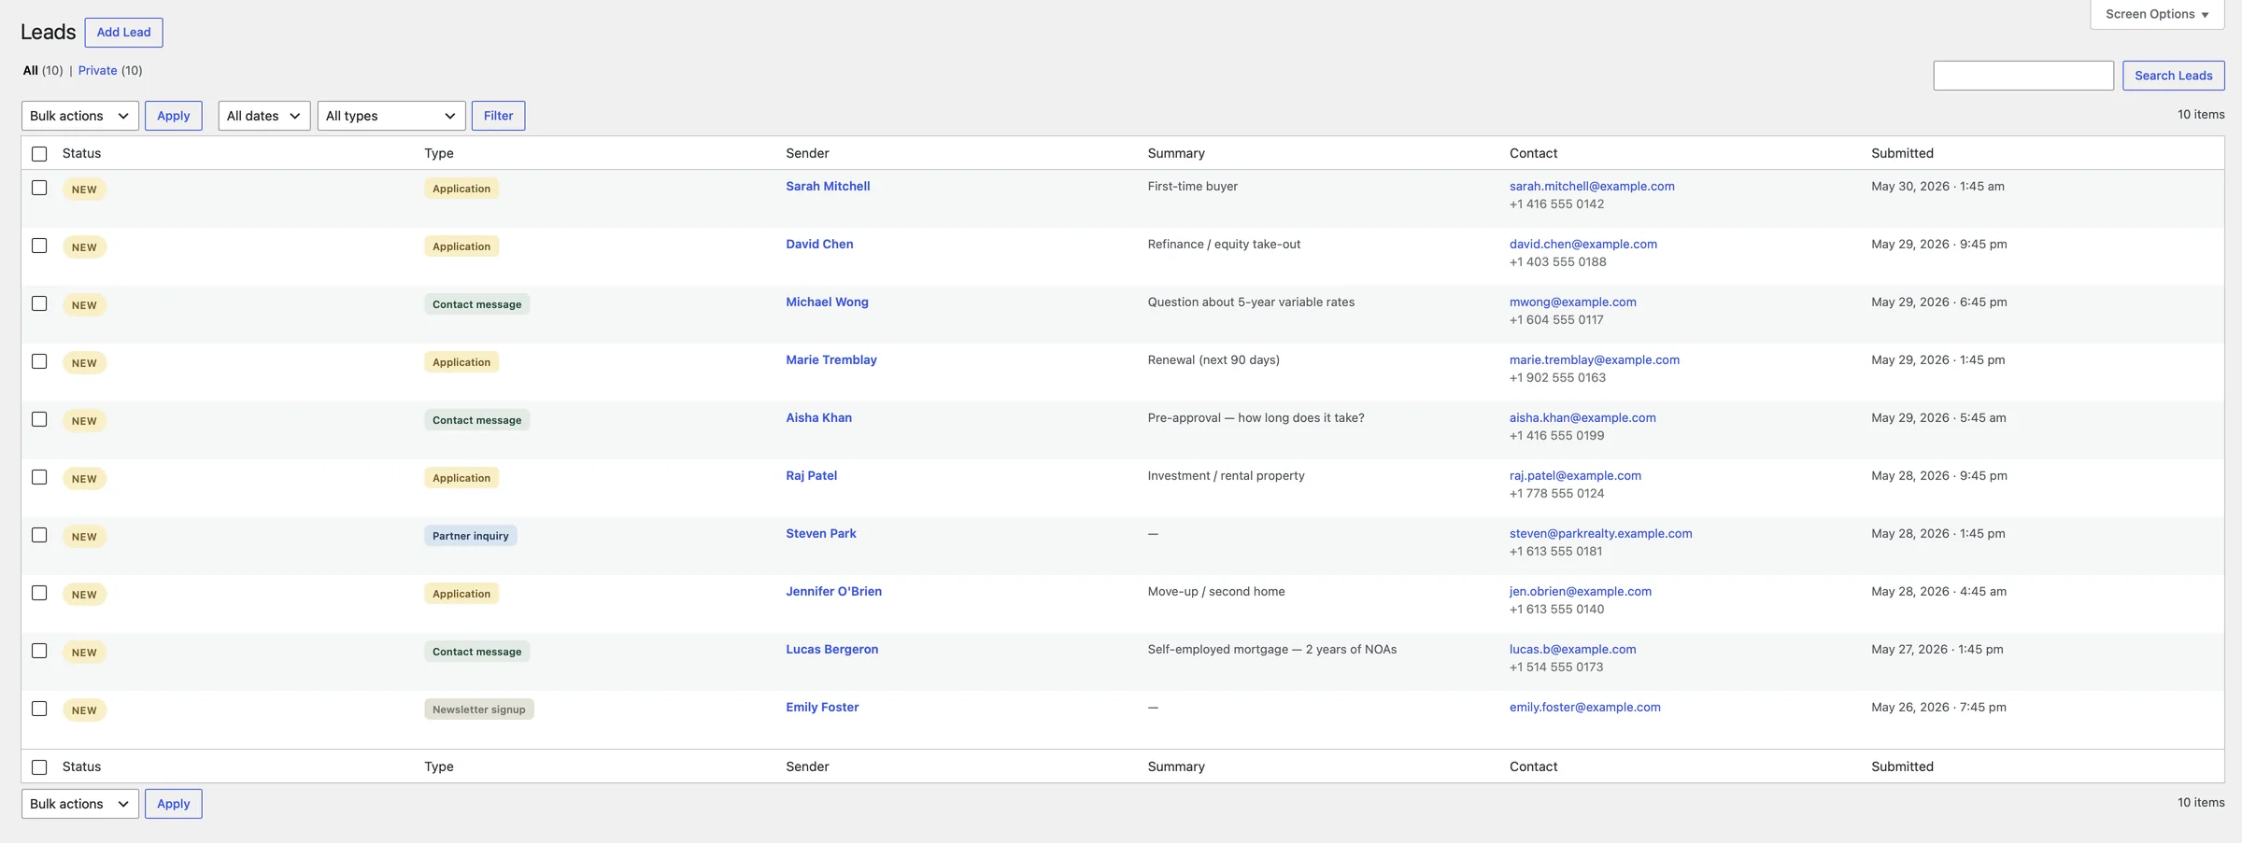The width and height of the screenshot is (2242, 843).
Task: Switch to the Private leads view
Action: (98, 70)
